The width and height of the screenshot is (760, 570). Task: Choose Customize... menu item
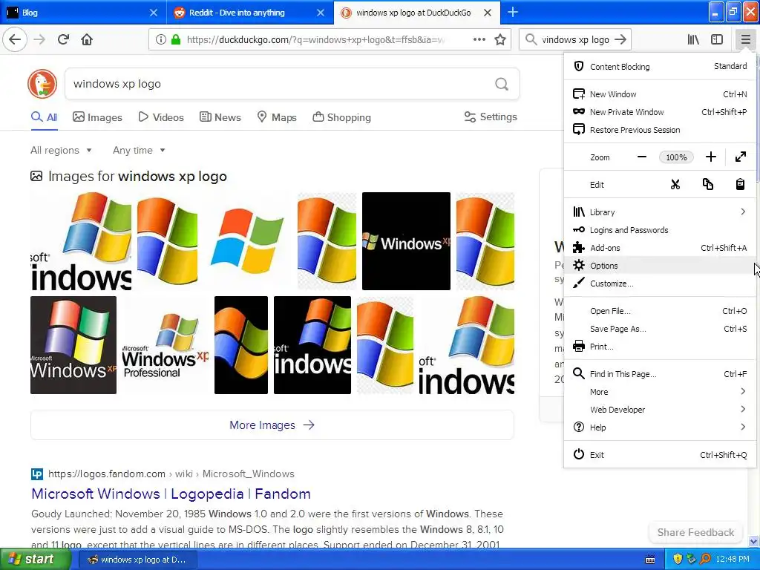coord(660,284)
